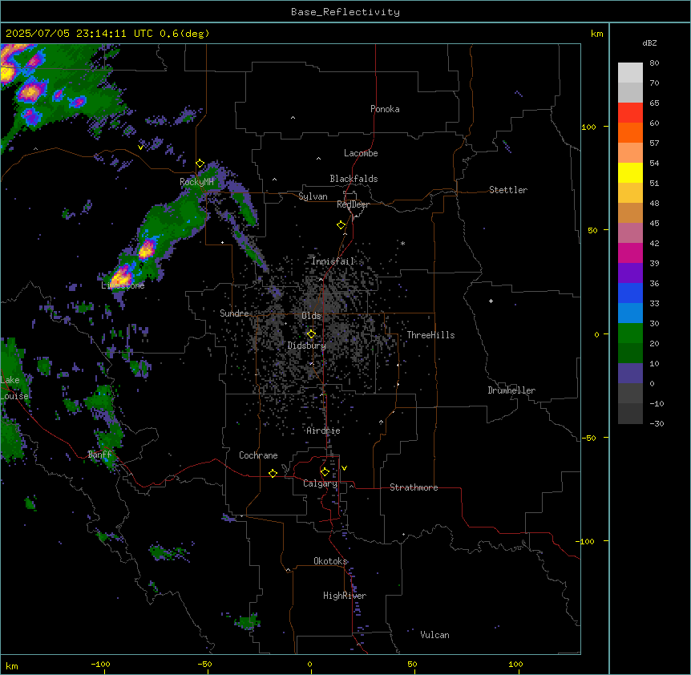Pick the bright green 20-30 dBZ legend swatch

[x=630, y=333]
